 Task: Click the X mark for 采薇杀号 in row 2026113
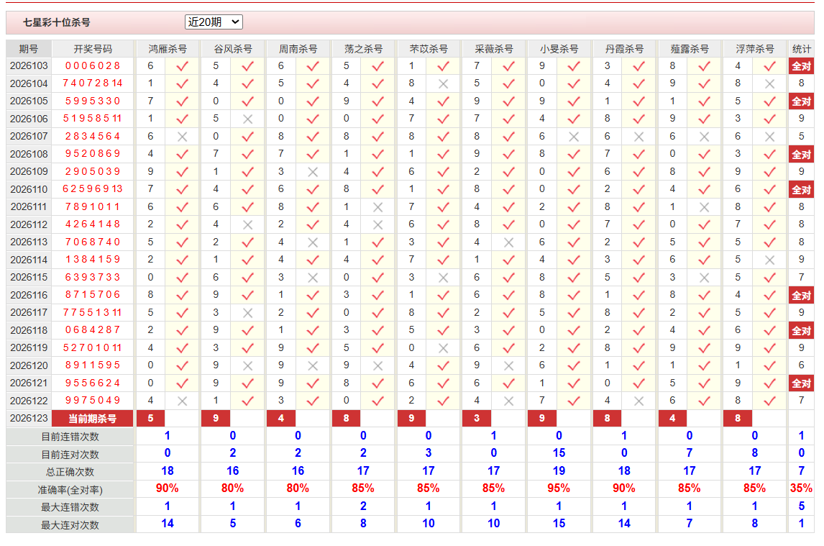coord(508,242)
